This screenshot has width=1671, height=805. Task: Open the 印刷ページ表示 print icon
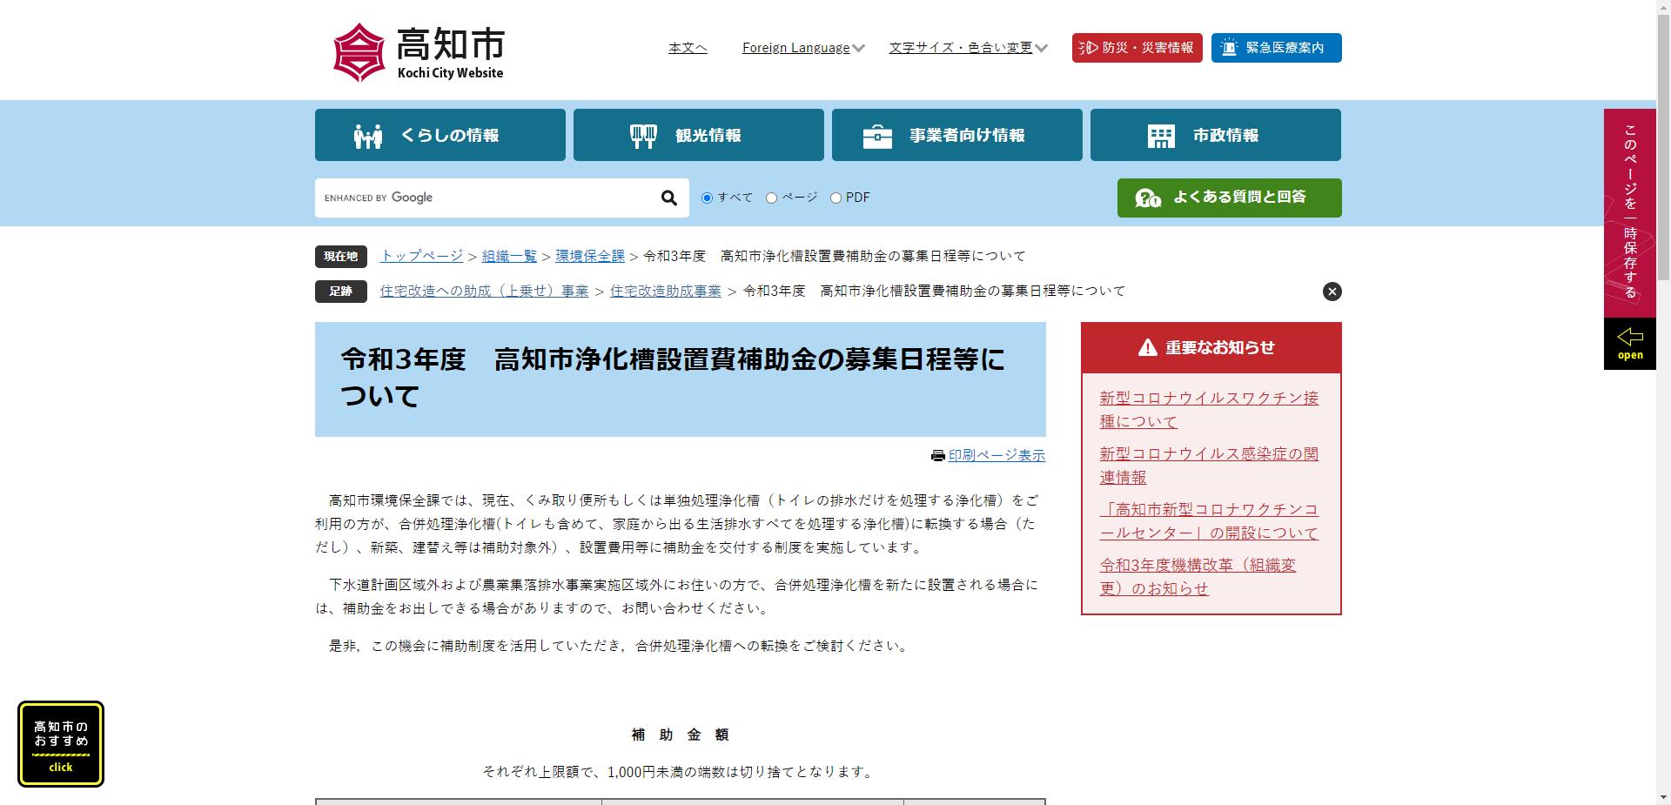pyautogui.click(x=937, y=455)
